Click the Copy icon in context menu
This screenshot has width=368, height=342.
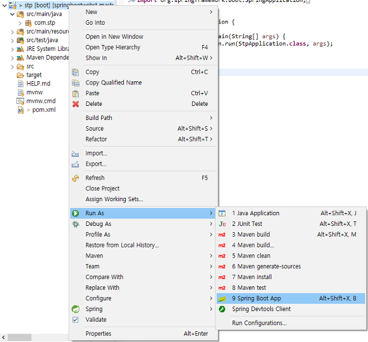[x=76, y=72]
